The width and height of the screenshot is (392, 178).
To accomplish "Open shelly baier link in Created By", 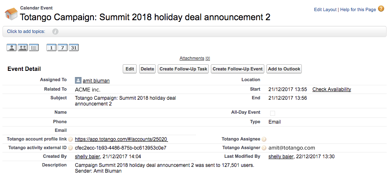I will 87,157.
